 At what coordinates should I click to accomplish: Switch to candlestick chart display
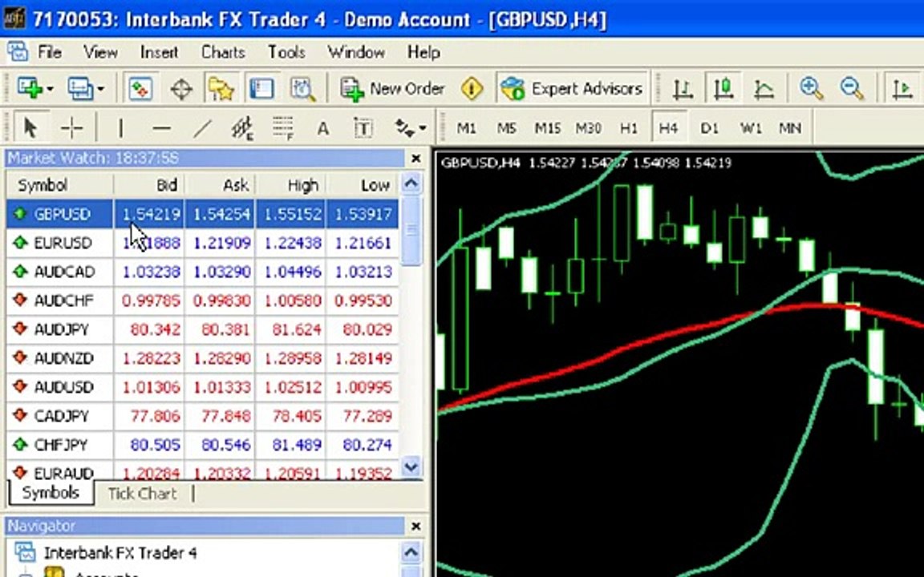click(x=723, y=89)
